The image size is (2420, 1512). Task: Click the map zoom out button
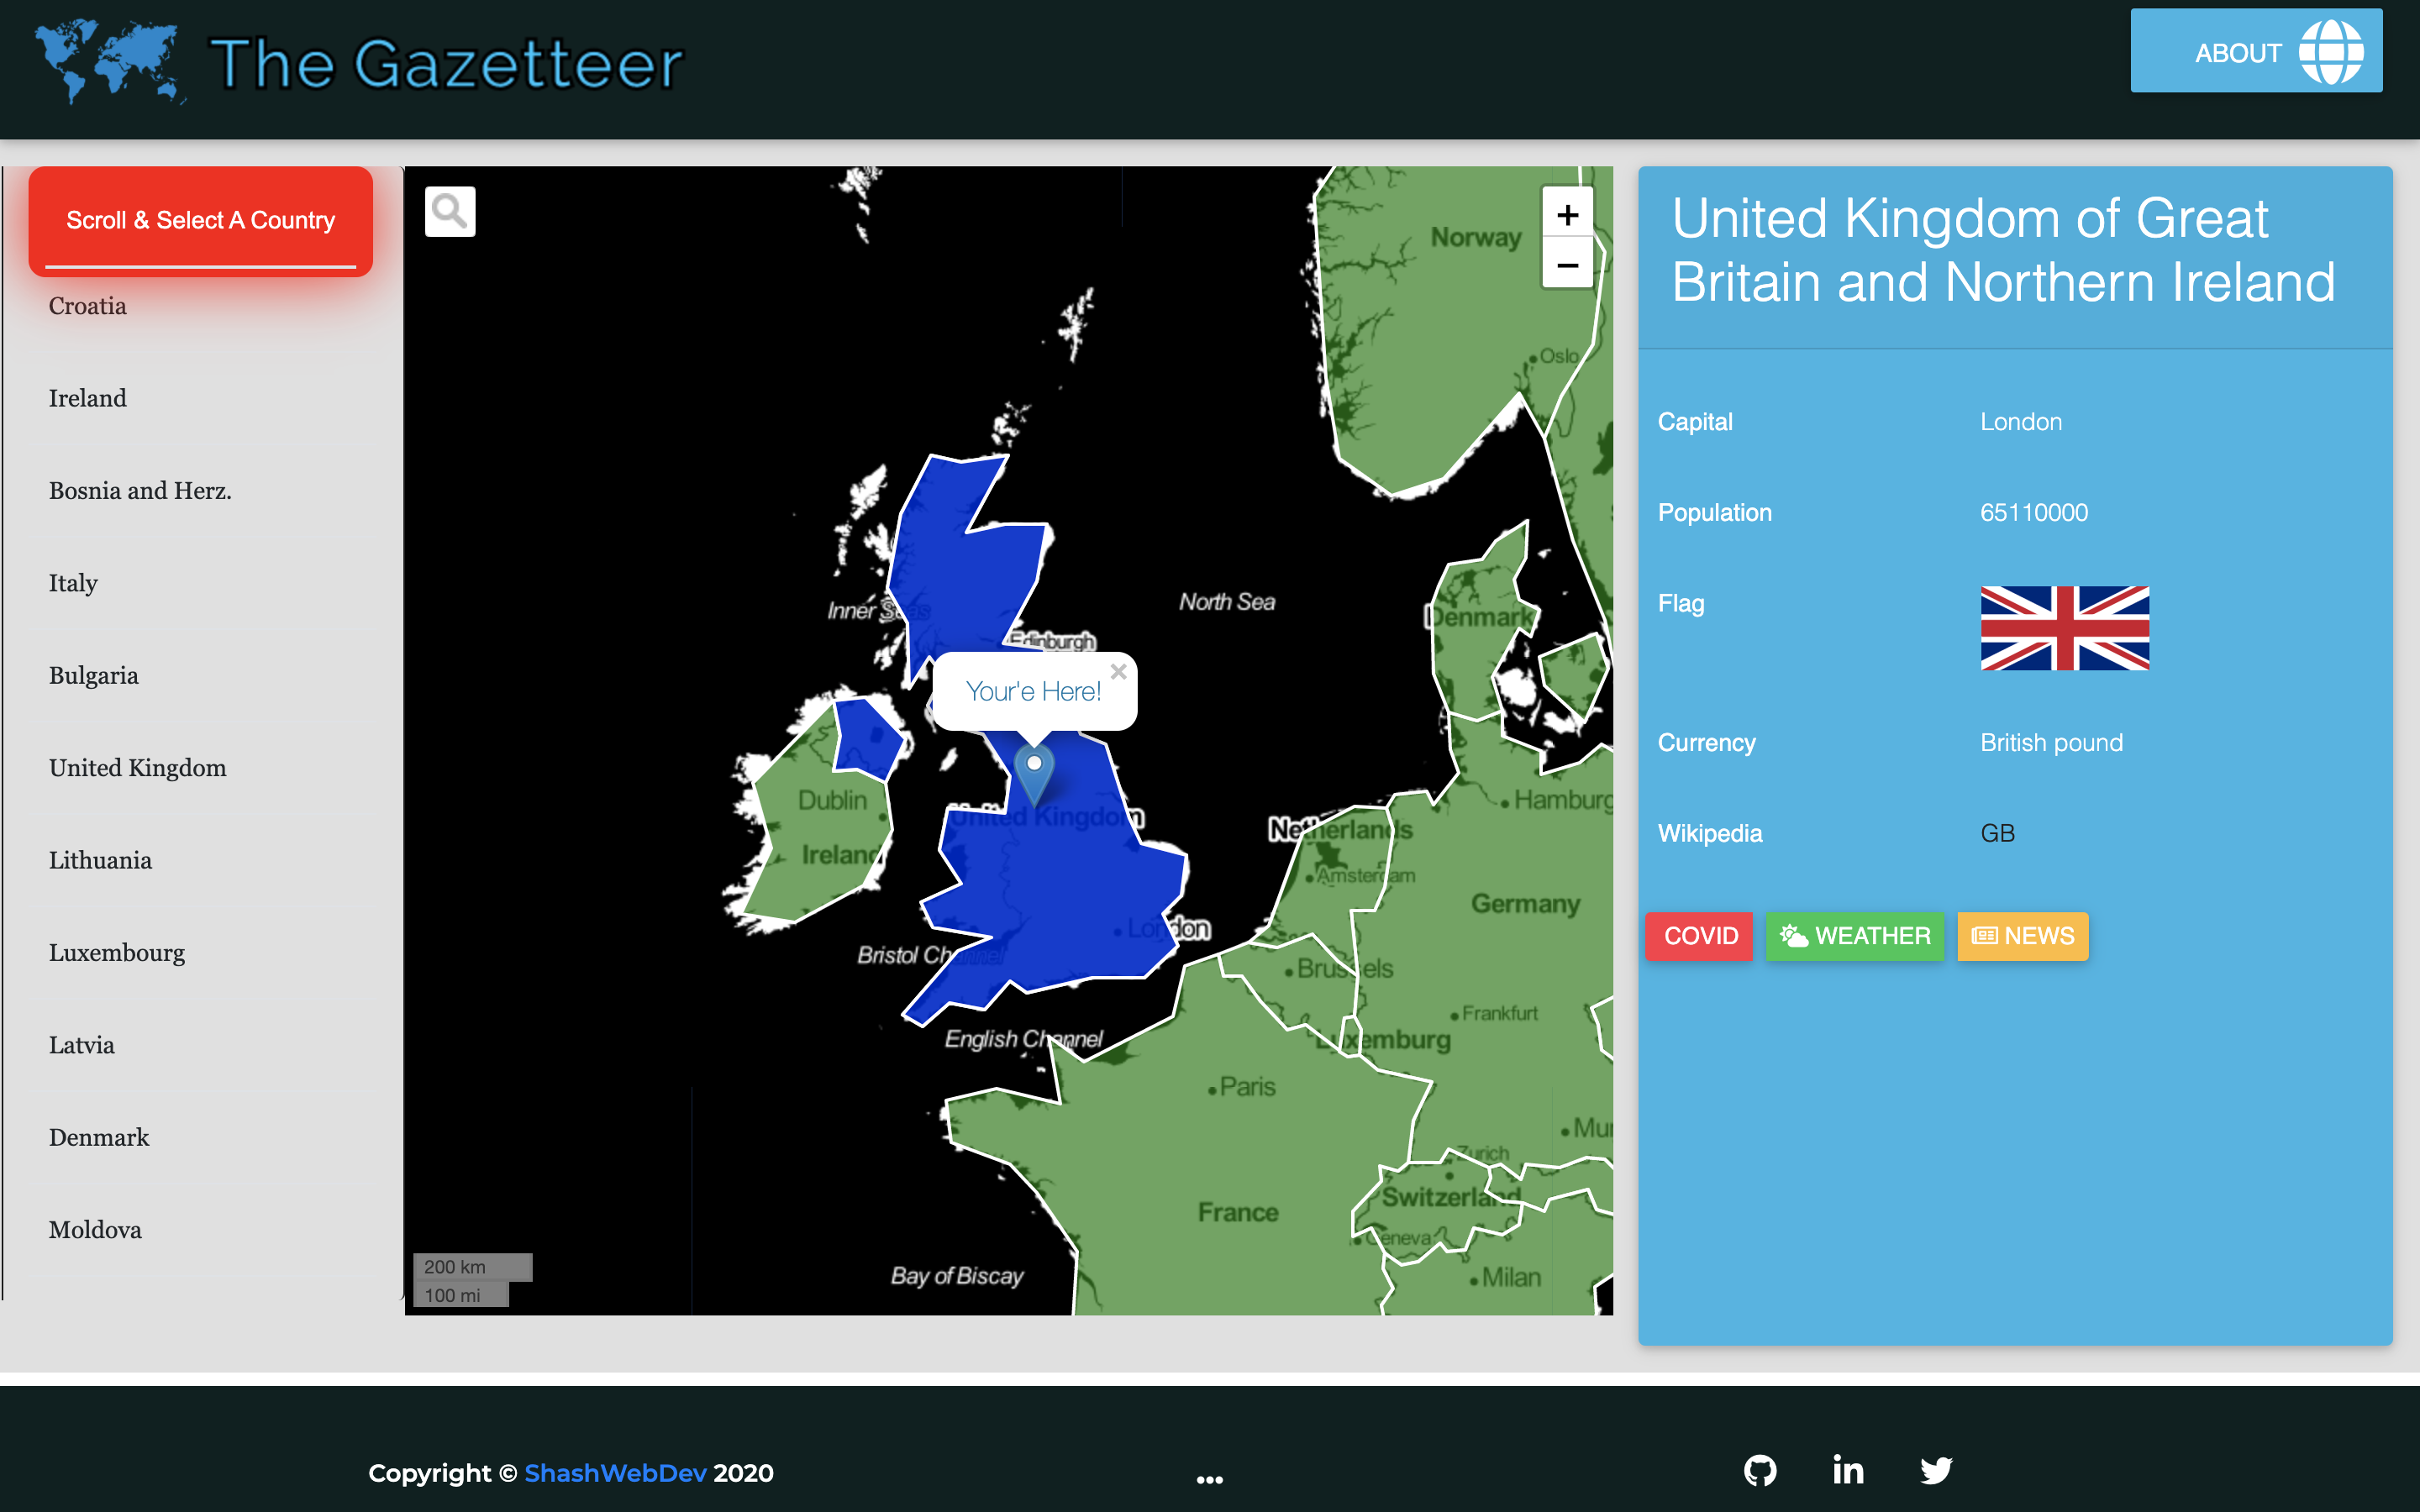[x=1565, y=263]
